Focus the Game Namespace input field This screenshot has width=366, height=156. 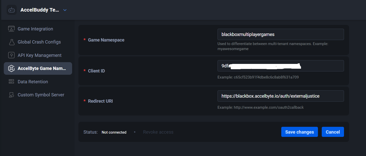(281, 34)
